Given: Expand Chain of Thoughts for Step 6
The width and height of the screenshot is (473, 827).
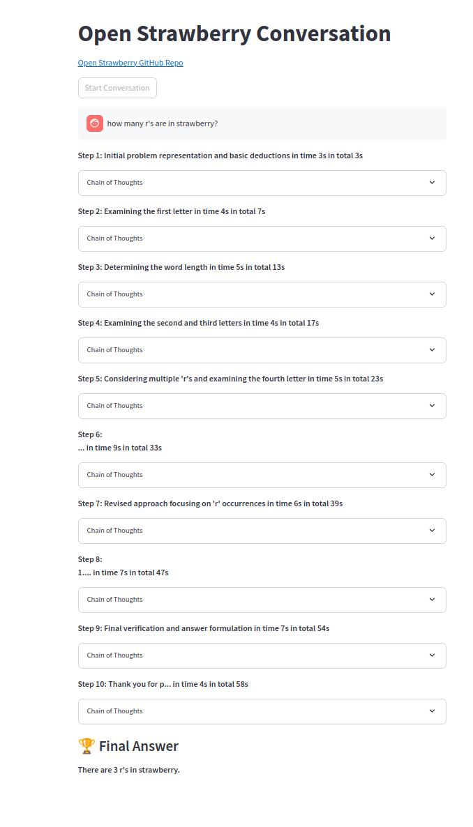Looking at the screenshot, I should tap(262, 475).
